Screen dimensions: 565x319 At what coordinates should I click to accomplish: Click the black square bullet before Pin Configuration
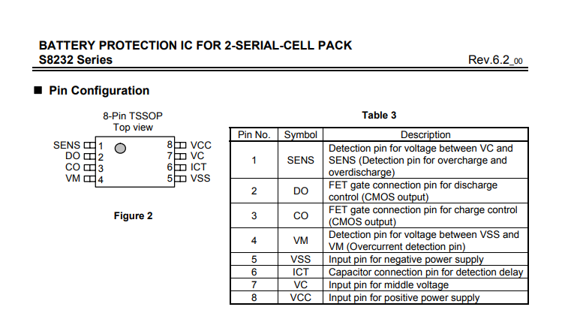click(x=38, y=90)
